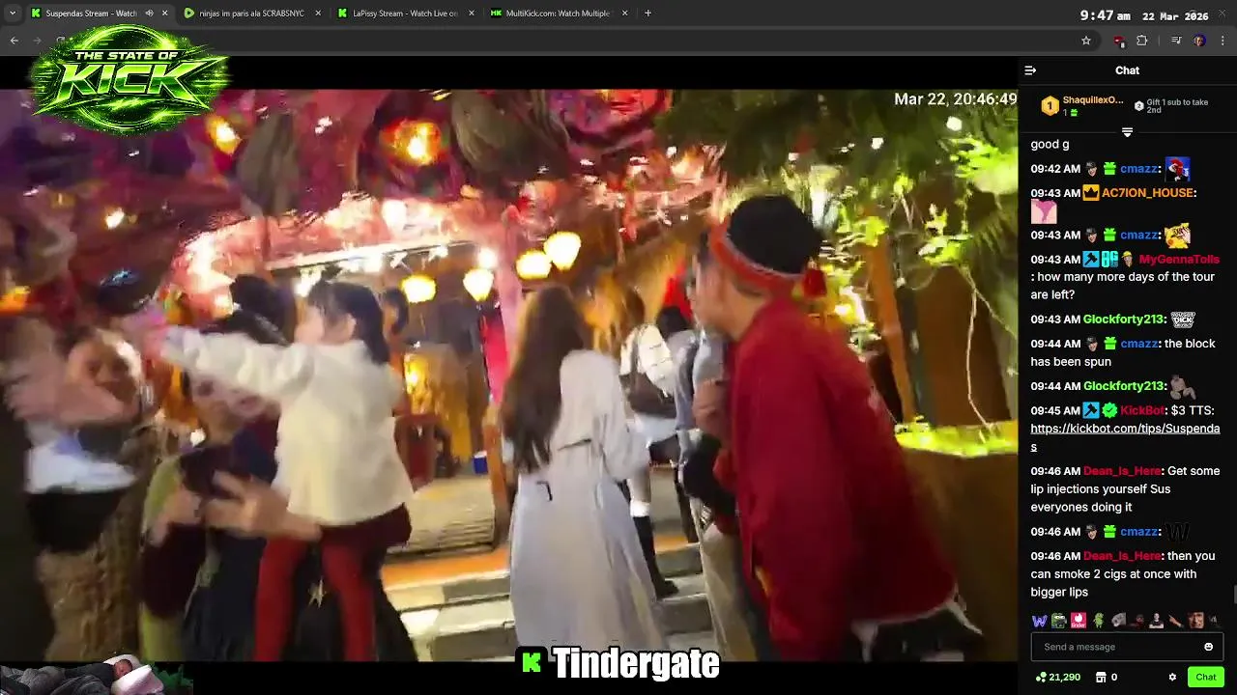The width and height of the screenshot is (1237, 695).
Task: Open the shop storefront icon
Action: coord(1101,678)
